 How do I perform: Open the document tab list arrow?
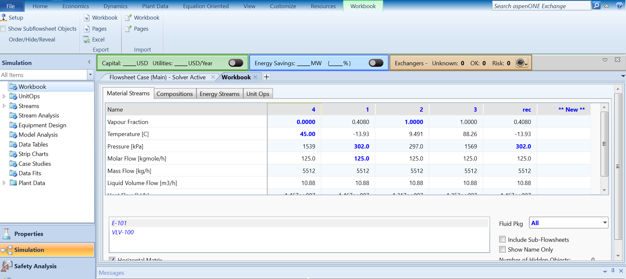point(623,76)
